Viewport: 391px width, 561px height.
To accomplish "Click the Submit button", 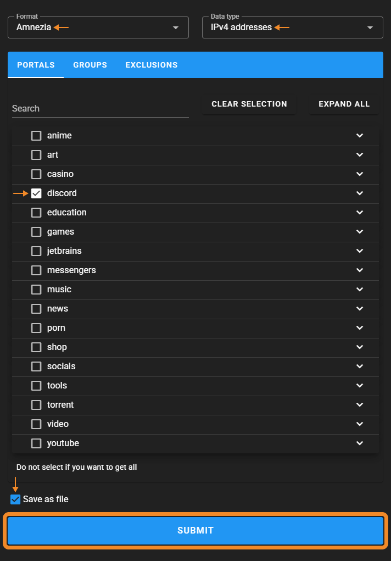I will click(x=195, y=531).
